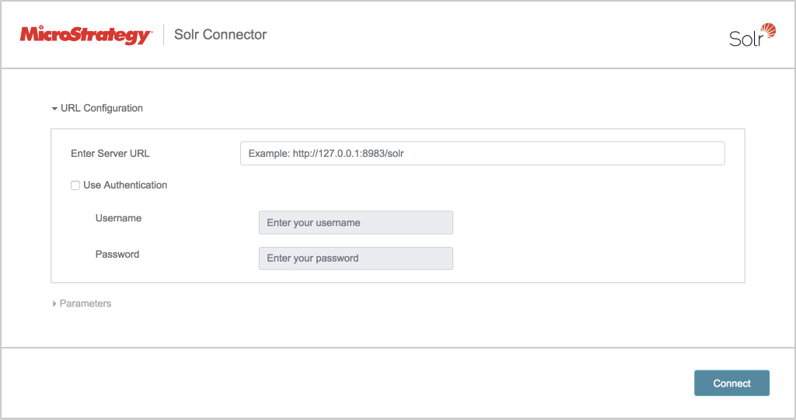
Task: Click the MicroStrategy logo
Action: click(x=86, y=35)
